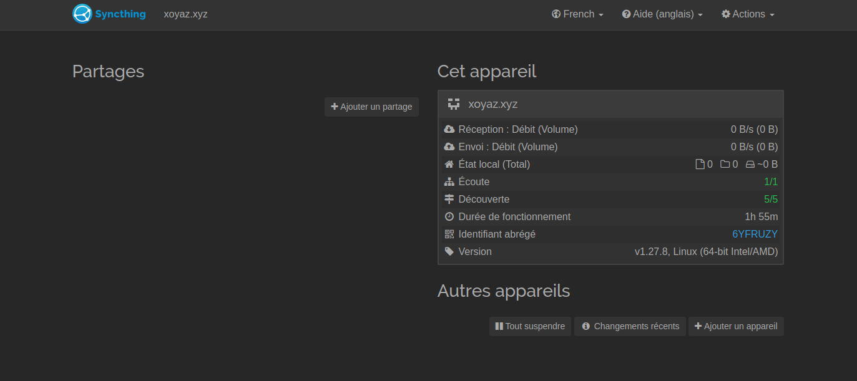Click the tag icon next to Version
Image resolution: width=857 pixels, height=381 pixels.
click(449, 252)
